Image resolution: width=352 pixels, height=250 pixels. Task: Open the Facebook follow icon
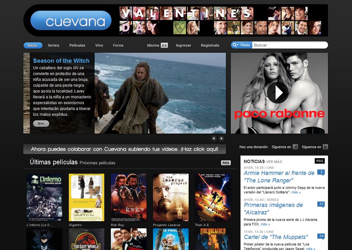pyautogui.click(x=295, y=147)
